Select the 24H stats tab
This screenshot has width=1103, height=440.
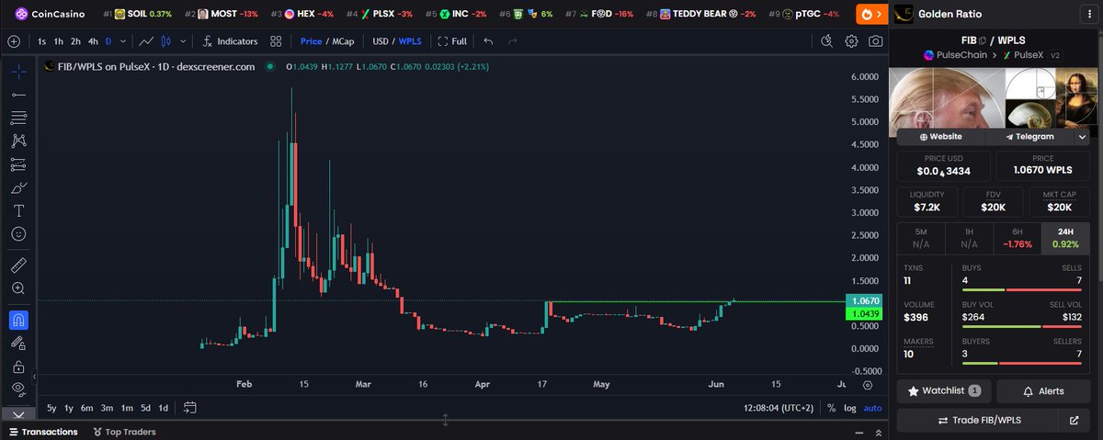pyautogui.click(x=1065, y=238)
